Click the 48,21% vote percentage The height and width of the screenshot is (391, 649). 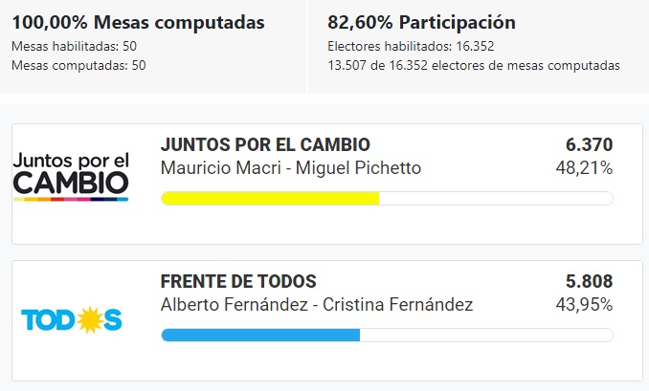point(584,168)
